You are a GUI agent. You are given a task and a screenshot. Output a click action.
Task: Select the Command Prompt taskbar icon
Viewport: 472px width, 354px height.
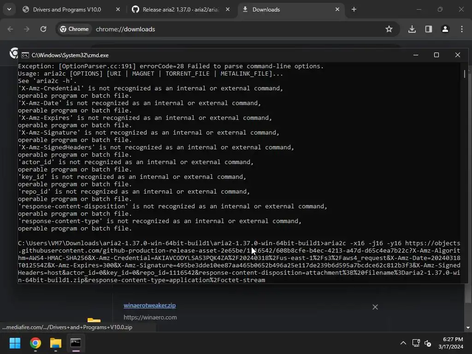click(x=76, y=343)
